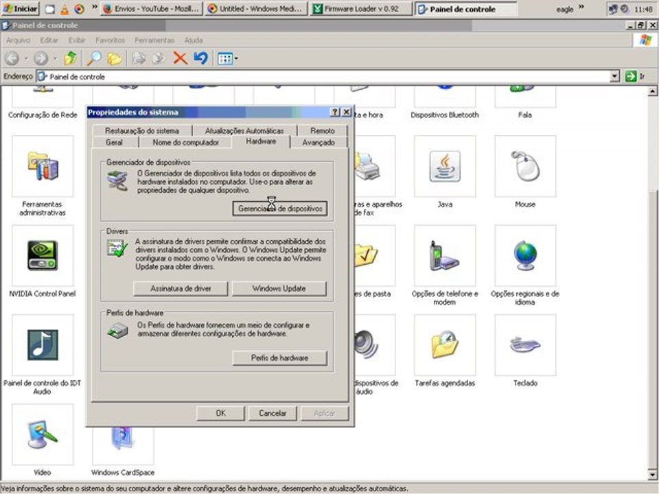659x494 pixels.
Task: Click the scrollbar down arrow
Action: (x=653, y=475)
